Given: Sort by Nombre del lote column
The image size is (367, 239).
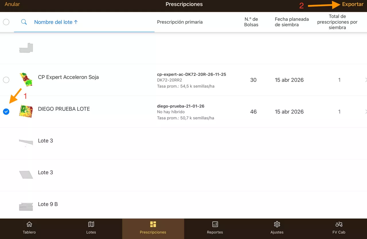Looking at the screenshot, I should coord(56,22).
